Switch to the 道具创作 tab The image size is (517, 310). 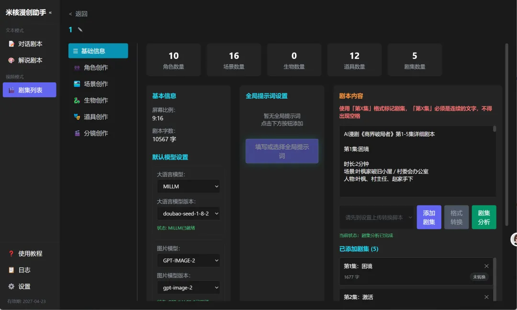(98, 117)
